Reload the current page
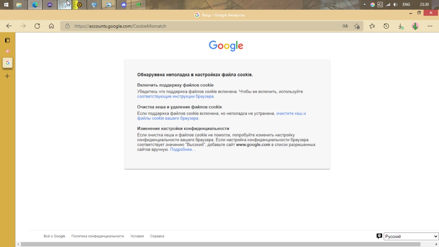The height and width of the screenshot is (247, 439). (x=37, y=26)
